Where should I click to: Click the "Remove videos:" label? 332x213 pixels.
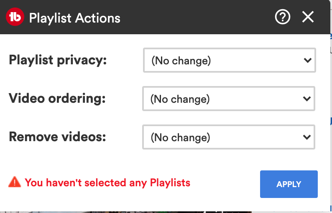(57, 137)
